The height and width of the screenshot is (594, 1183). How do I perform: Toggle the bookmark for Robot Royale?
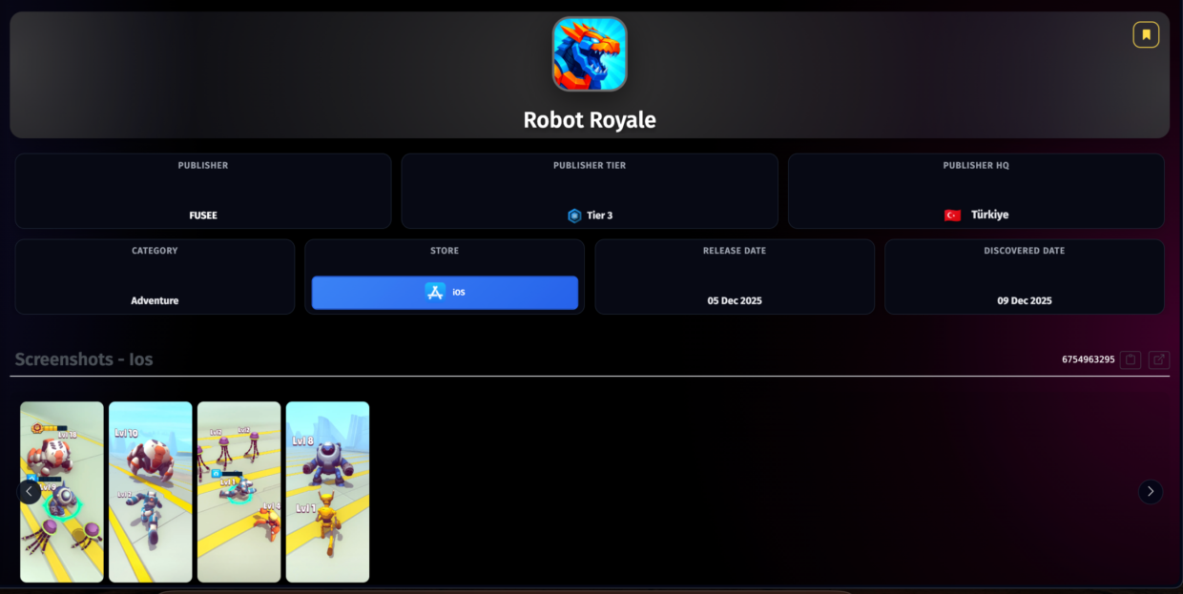(1146, 35)
